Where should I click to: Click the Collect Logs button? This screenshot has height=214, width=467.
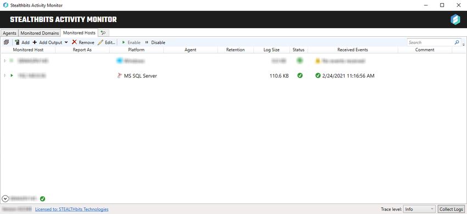point(451,209)
